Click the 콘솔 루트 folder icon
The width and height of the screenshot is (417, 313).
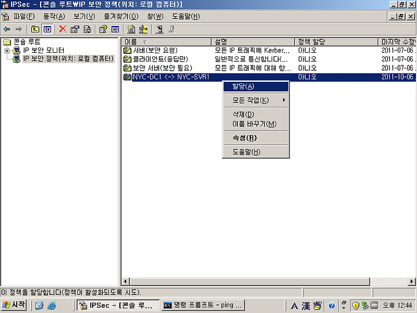point(6,42)
